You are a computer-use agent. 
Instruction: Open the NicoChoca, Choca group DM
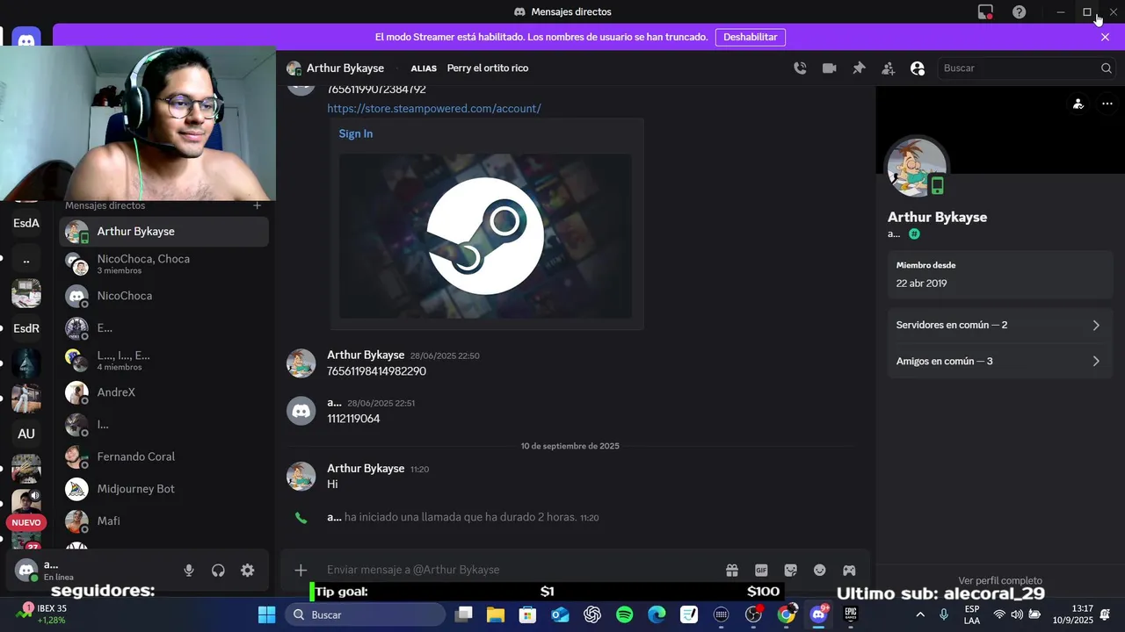pos(163,263)
